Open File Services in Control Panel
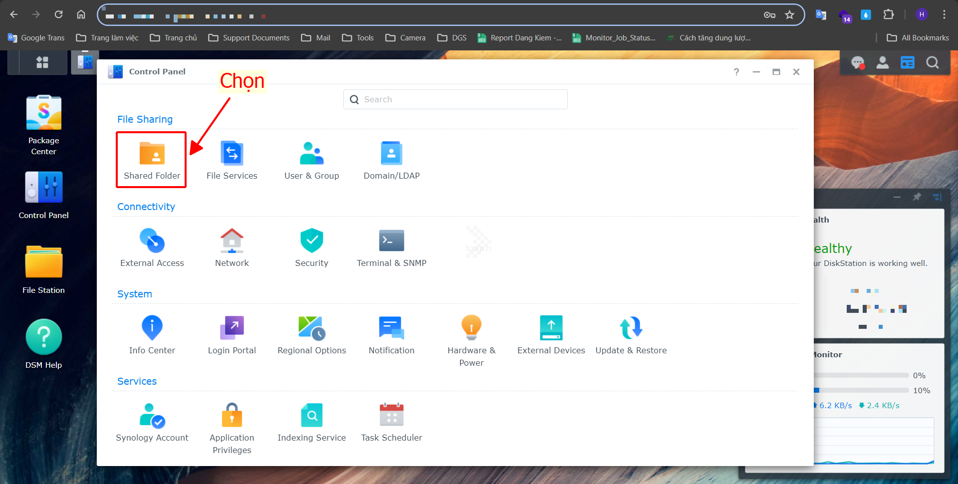 [x=232, y=160]
